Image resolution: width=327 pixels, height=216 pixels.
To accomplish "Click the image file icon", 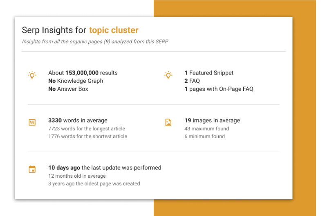I will pos(168,122).
